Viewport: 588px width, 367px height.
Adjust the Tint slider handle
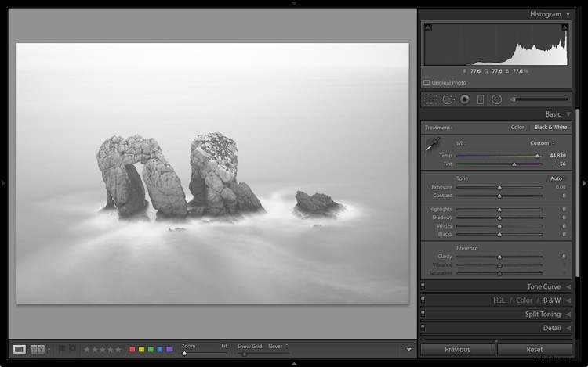point(514,164)
